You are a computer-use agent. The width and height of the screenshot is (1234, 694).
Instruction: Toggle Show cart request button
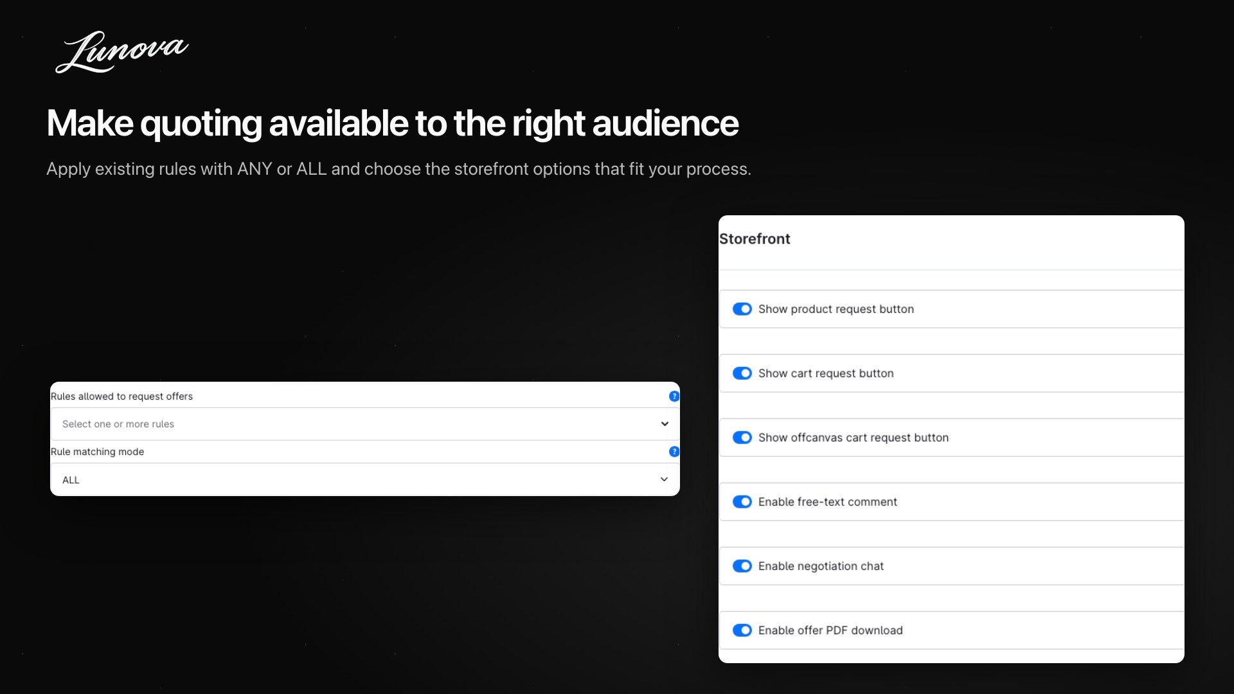pos(742,373)
